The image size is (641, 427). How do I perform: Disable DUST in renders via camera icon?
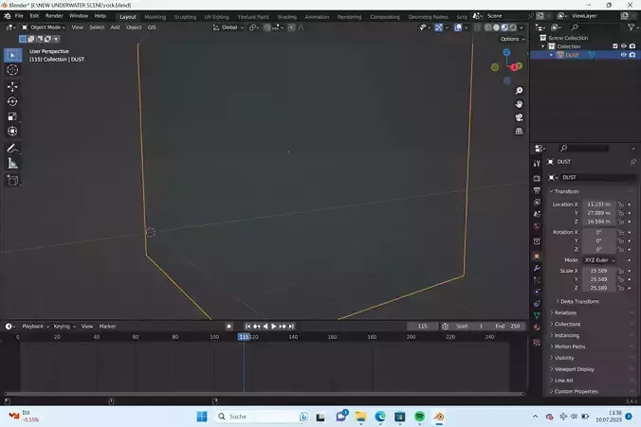coord(632,55)
